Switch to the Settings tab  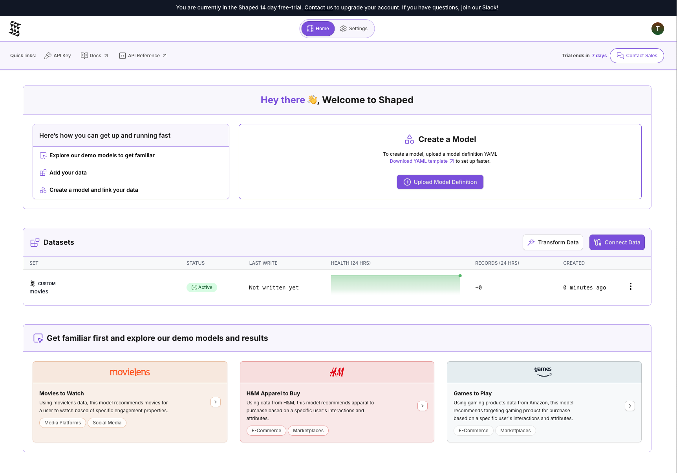pyautogui.click(x=354, y=29)
